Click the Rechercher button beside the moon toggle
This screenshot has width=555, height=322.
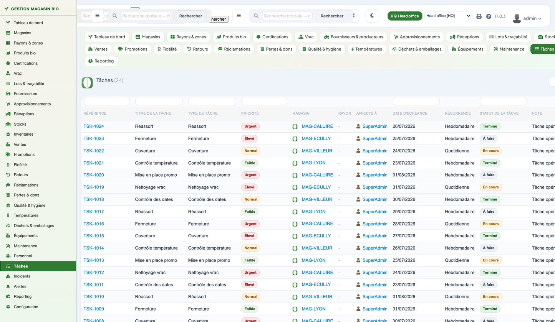(x=332, y=16)
